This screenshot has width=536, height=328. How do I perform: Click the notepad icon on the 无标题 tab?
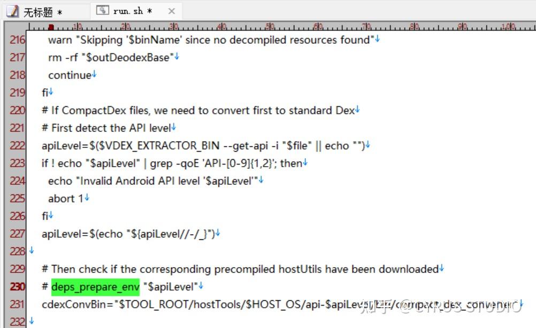coord(13,11)
